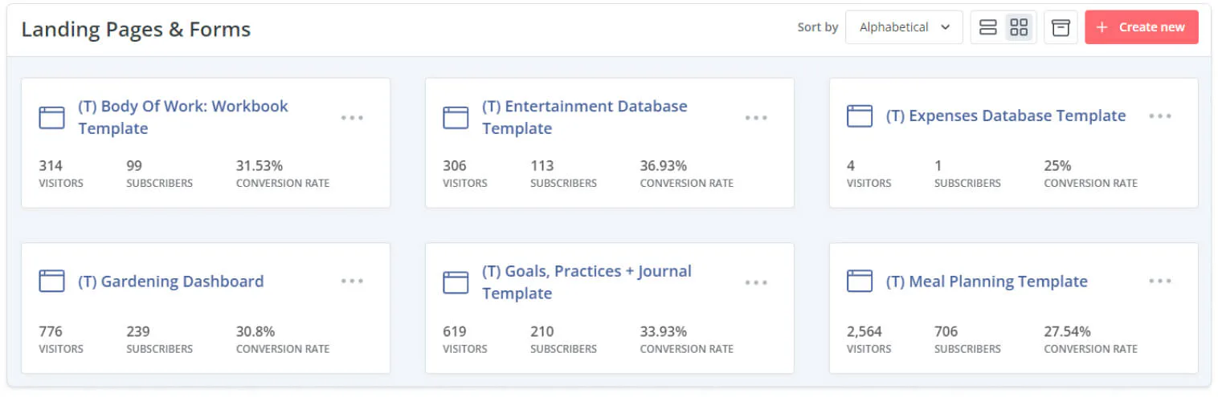Open archived pages via archive box icon
The image size is (1218, 397).
tap(1061, 27)
